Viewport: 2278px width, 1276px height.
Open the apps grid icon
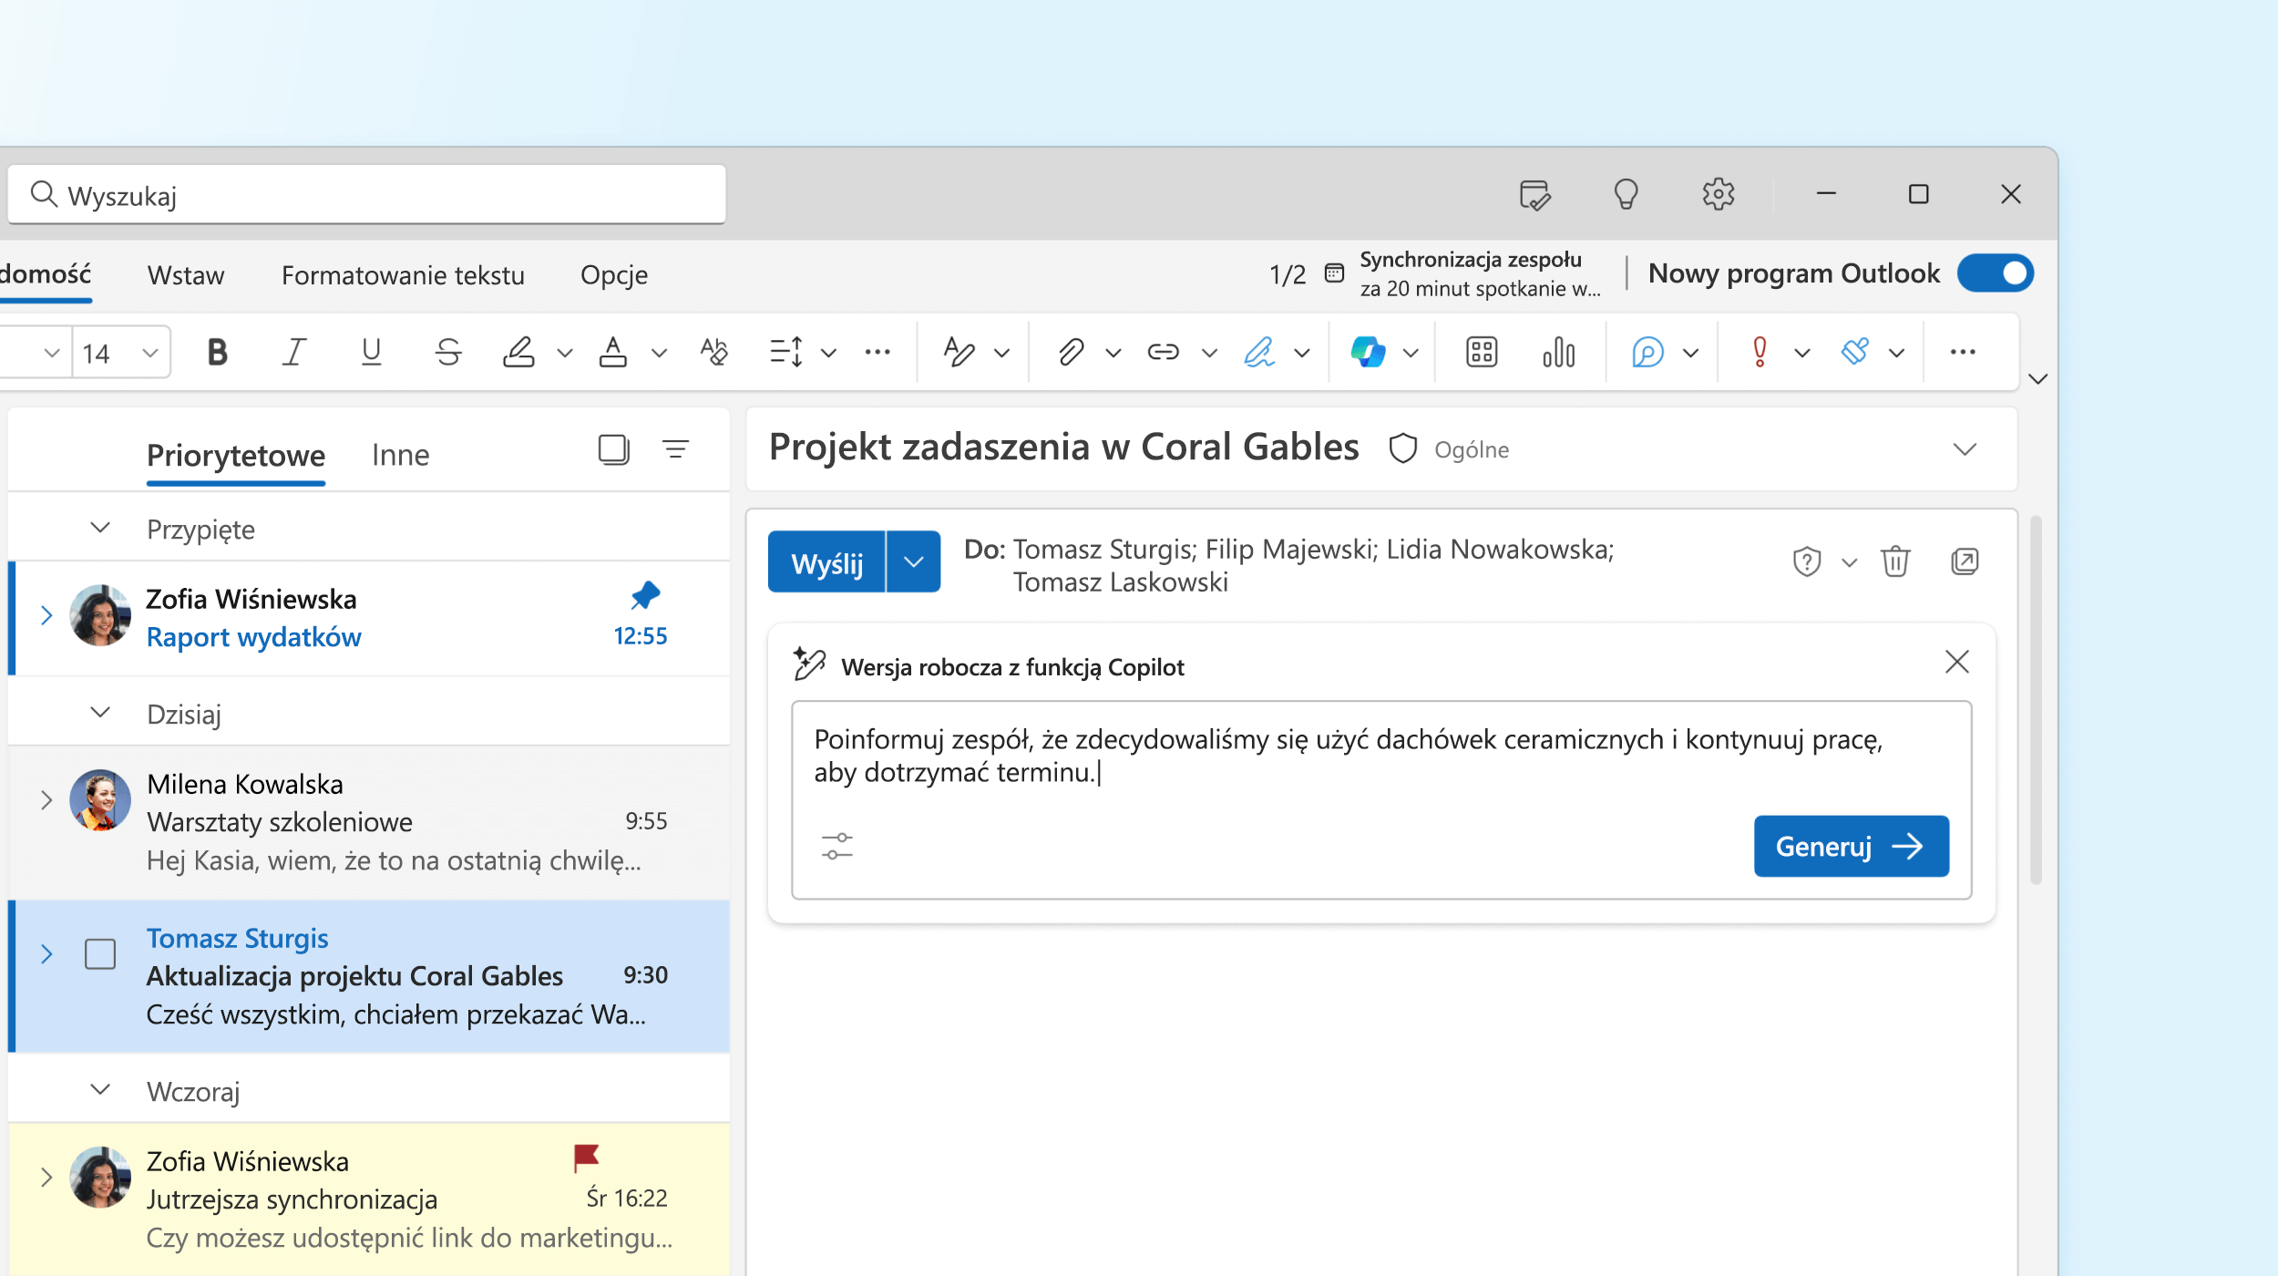click(x=1482, y=352)
